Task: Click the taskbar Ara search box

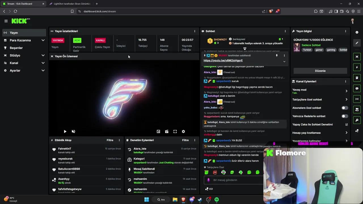Action: coord(161,199)
